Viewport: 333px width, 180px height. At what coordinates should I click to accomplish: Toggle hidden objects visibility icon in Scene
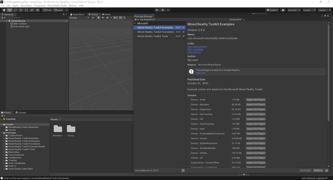tap(116, 18)
